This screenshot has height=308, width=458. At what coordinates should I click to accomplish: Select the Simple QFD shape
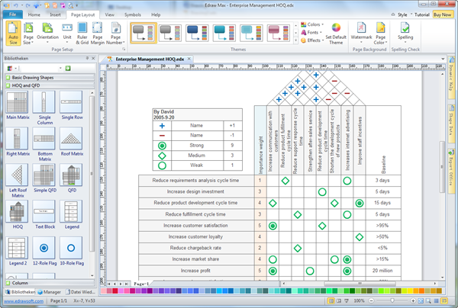click(x=44, y=178)
